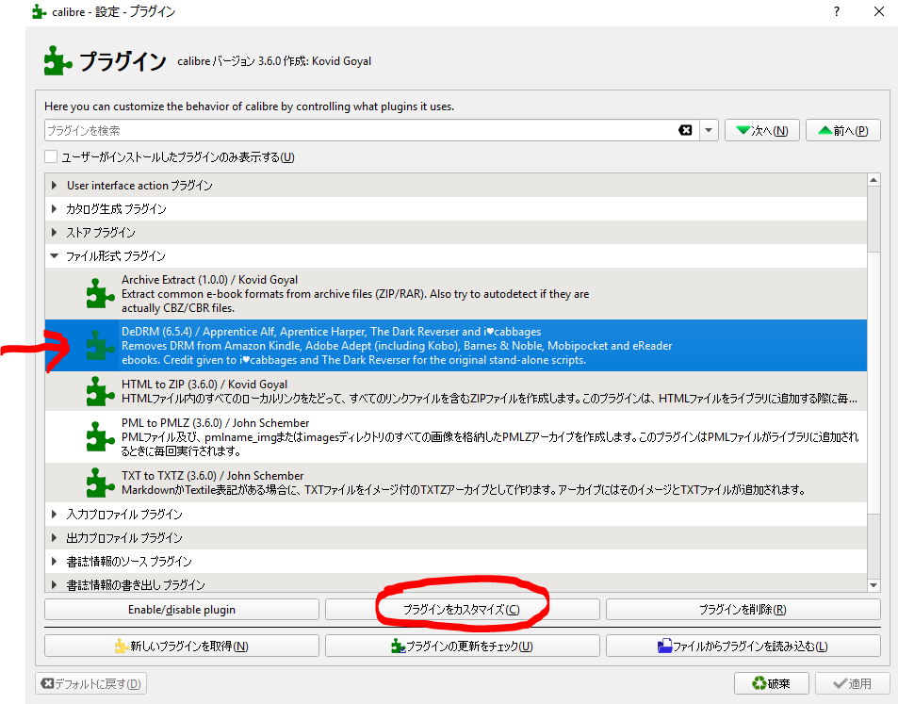The height and width of the screenshot is (704, 898).
Task: Expand the カタログ生成 プラグイン category
Action: 55,208
